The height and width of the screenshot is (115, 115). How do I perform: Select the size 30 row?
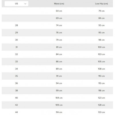[x=57, y=40]
